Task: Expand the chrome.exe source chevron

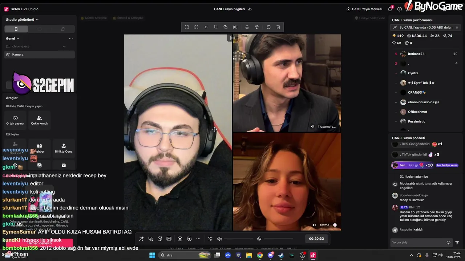Action: click(64, 46)
